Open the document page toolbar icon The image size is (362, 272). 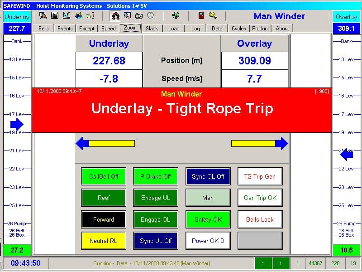tap(55, 15)
